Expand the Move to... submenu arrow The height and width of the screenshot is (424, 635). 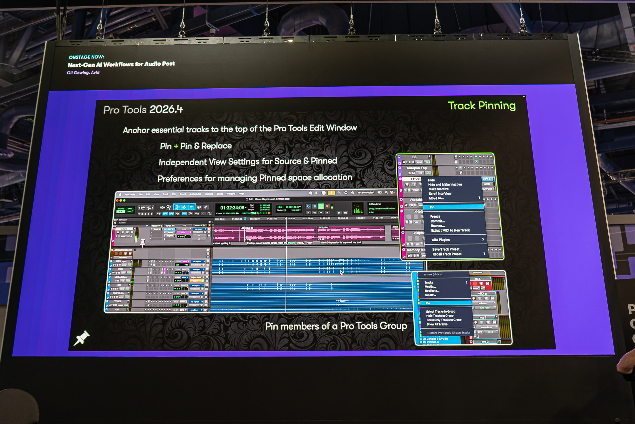point(479,198)
